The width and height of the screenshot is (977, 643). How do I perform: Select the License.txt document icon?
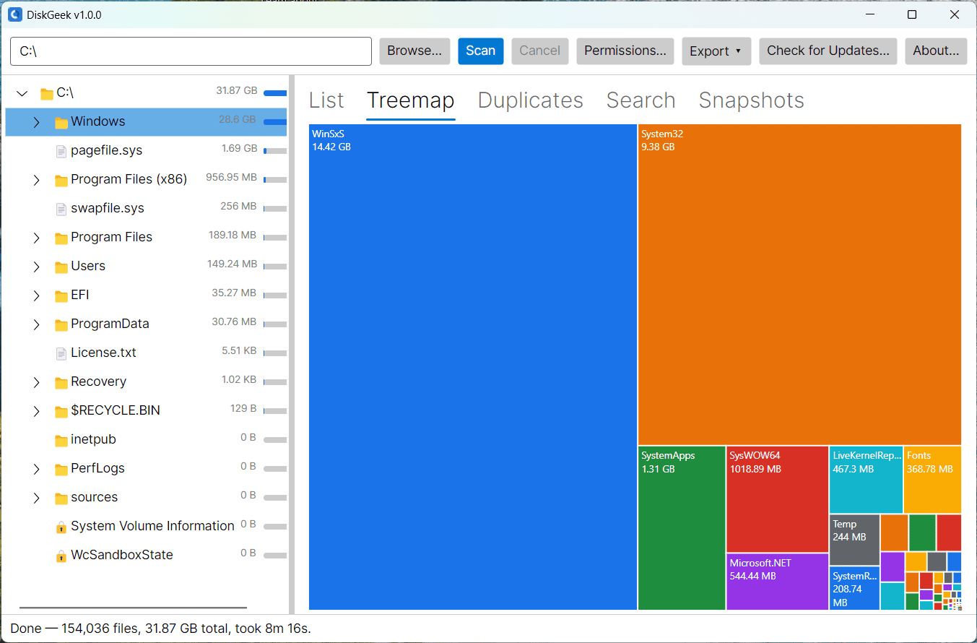pos(61,353)
